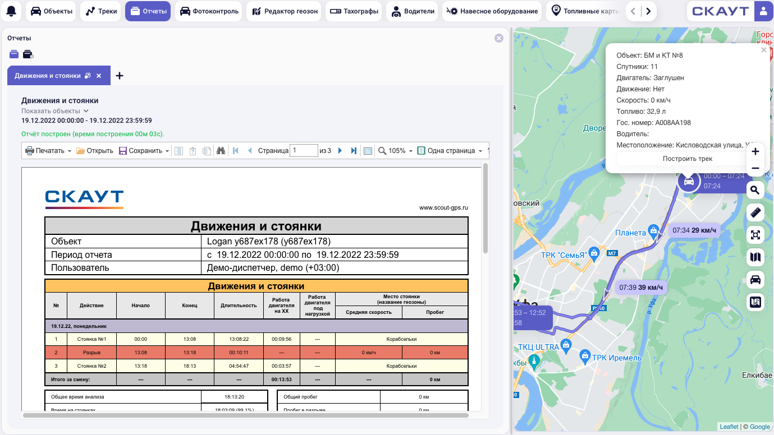
Task: Toggle vehicle display car button on map
Action: 755,280
